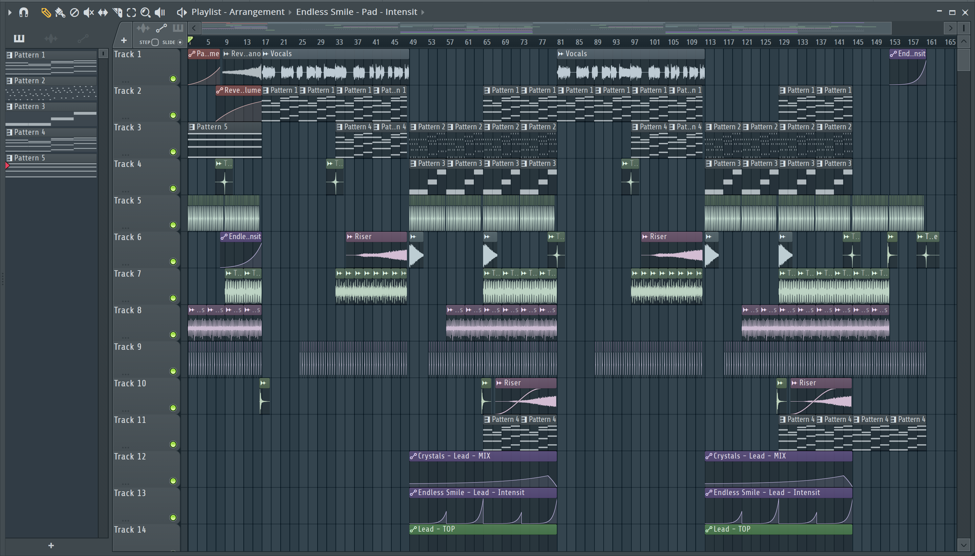Focus automation clips in the playlist header
Viewport: 975px width, 556px height.
pyautogui.click(x=161, y=28)
